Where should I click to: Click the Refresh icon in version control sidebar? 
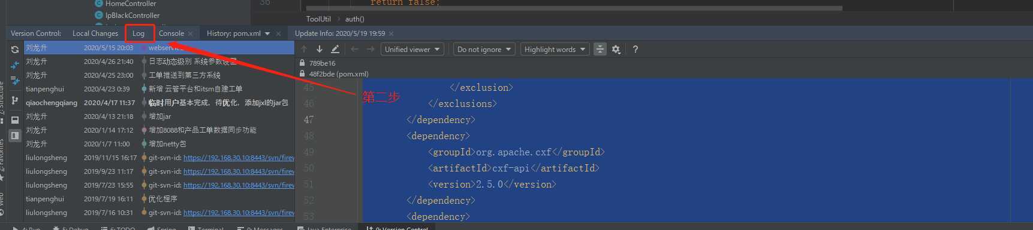pyautogui.click(x=15, y=50)
